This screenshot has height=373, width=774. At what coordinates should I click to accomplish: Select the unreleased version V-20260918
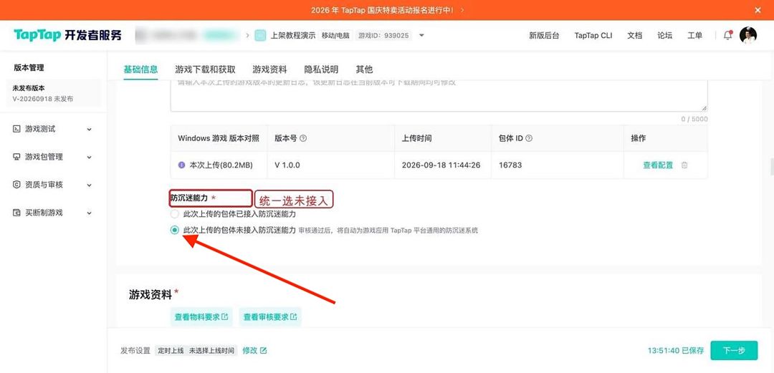tap(53, 93)
